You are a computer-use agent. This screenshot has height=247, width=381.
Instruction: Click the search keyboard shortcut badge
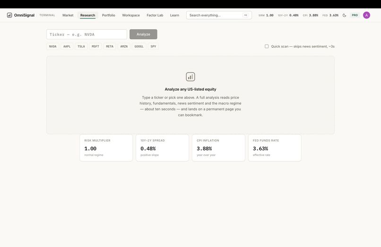point(245,15)
